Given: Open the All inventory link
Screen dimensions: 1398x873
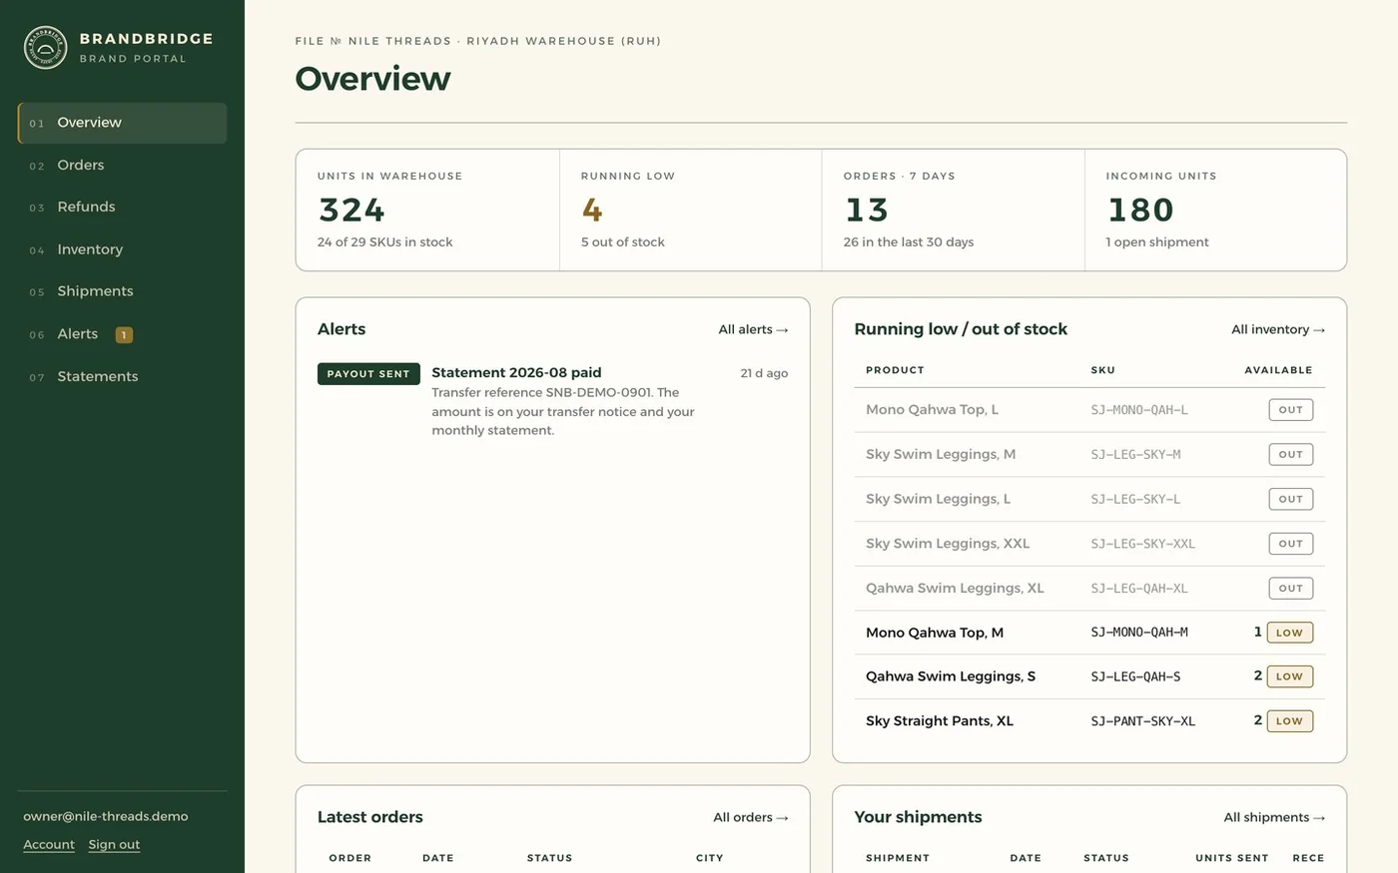Looking at the screenshot, I should tap(1277, 329).
